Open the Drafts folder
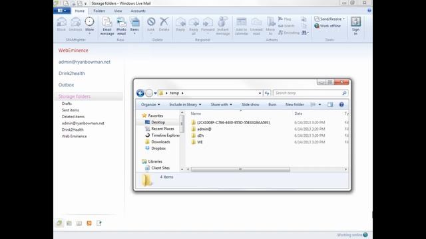Image resolution: width=426 pixels, height=239 pixels. 67,104
